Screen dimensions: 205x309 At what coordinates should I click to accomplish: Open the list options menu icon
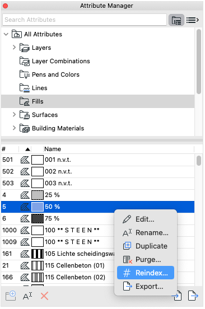[192, 20]
